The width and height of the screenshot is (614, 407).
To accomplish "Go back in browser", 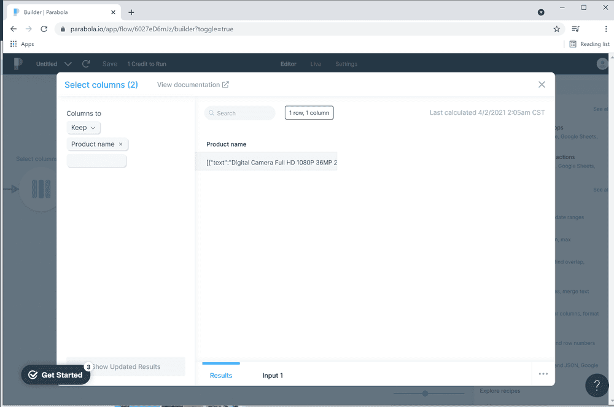I will (14, 29).
